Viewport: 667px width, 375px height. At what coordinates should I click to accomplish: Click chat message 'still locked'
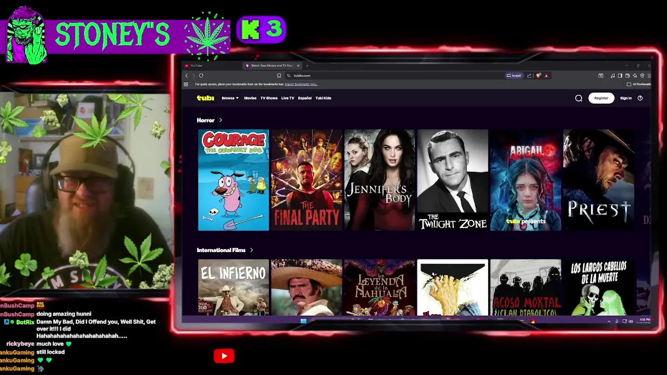coord(51,352)
